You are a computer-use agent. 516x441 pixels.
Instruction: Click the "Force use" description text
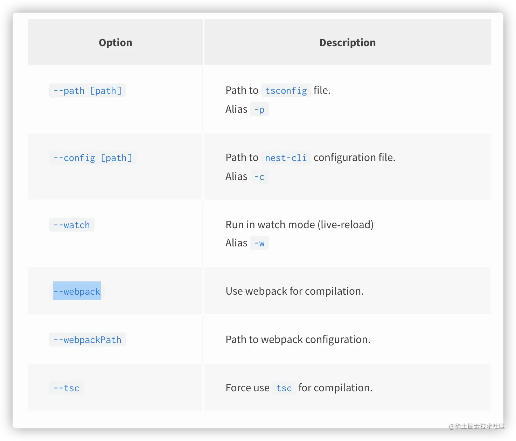coord(247,388)
